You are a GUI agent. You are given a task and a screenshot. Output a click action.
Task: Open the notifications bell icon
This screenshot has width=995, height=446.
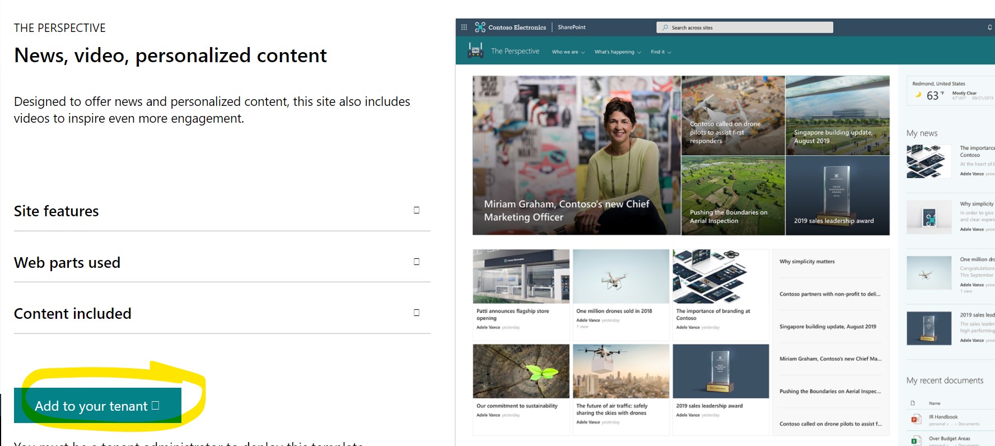[x=989, y=27]
